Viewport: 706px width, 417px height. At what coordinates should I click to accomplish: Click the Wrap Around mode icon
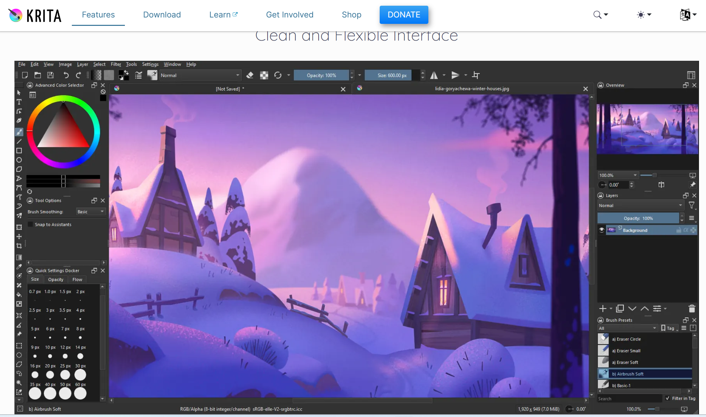(x=476, y=75)
